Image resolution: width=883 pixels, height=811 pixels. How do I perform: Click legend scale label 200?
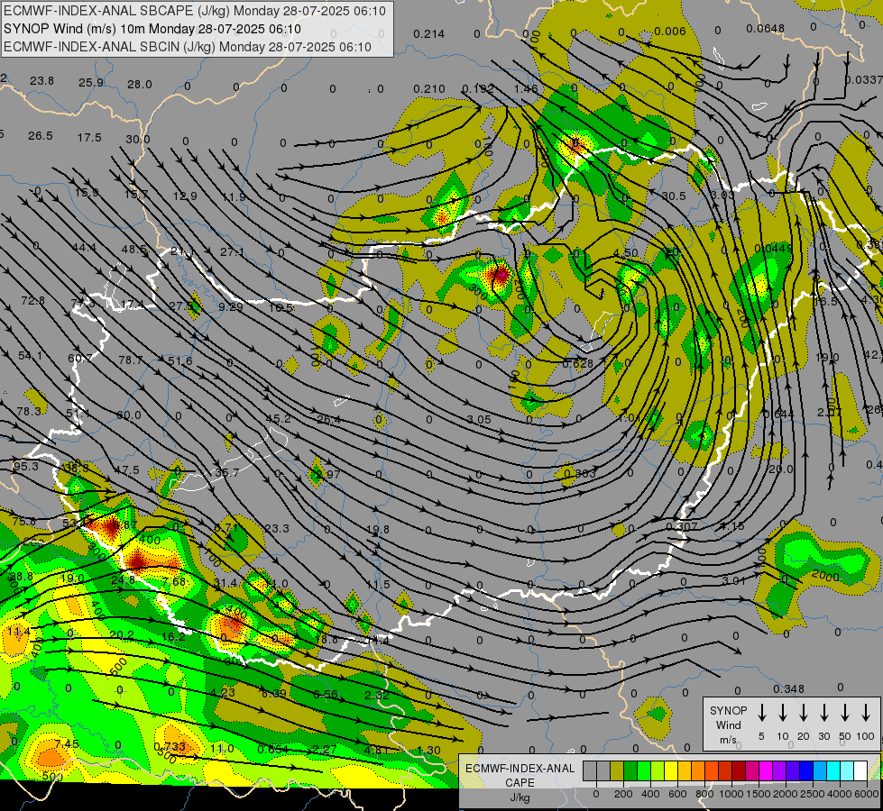click(x=623, y=794)
